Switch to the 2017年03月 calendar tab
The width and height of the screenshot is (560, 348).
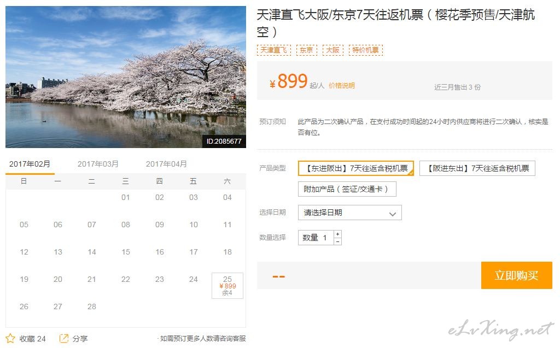98,164
